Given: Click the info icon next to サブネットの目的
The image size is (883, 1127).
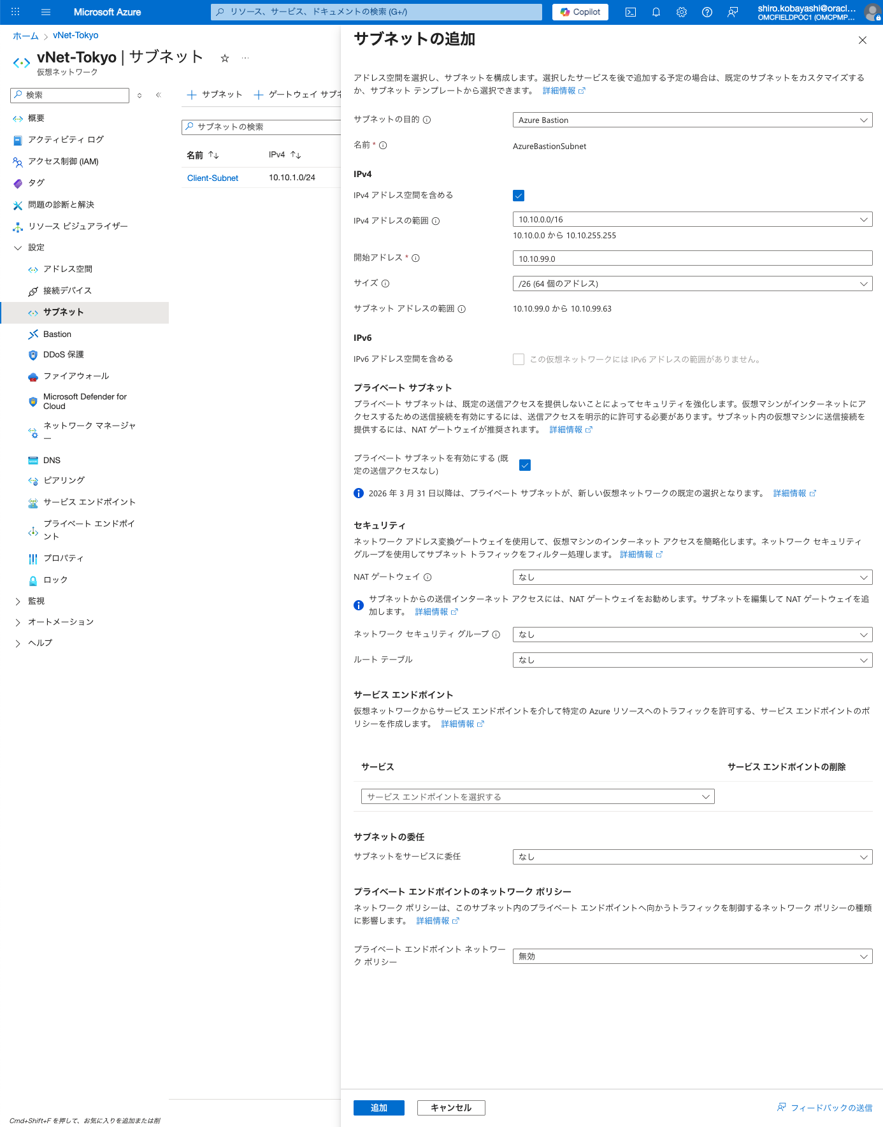Looking at the screenshot, I should coord(427,120).
